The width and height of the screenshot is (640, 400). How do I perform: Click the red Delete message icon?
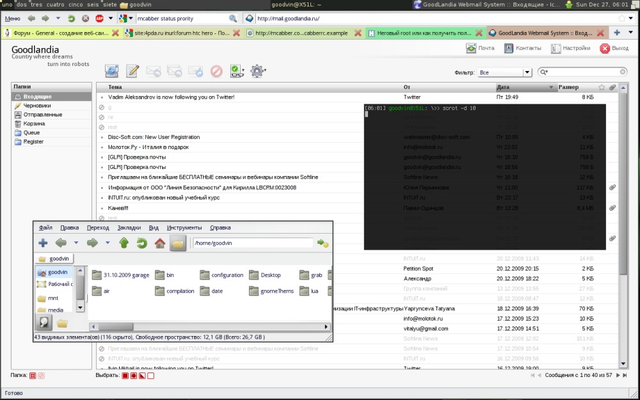point(216,72)
